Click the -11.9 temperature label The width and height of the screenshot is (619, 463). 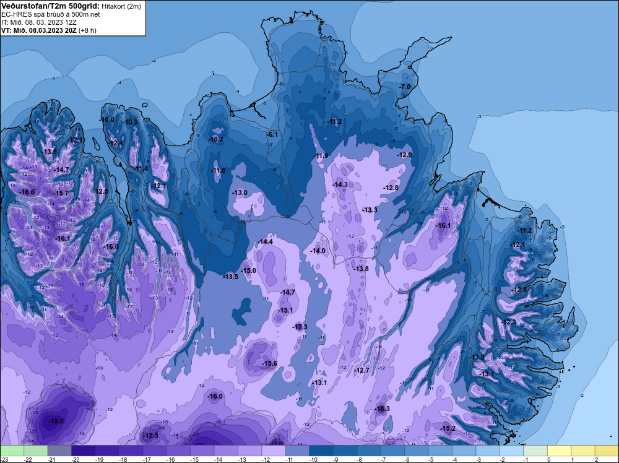(321, 155)
